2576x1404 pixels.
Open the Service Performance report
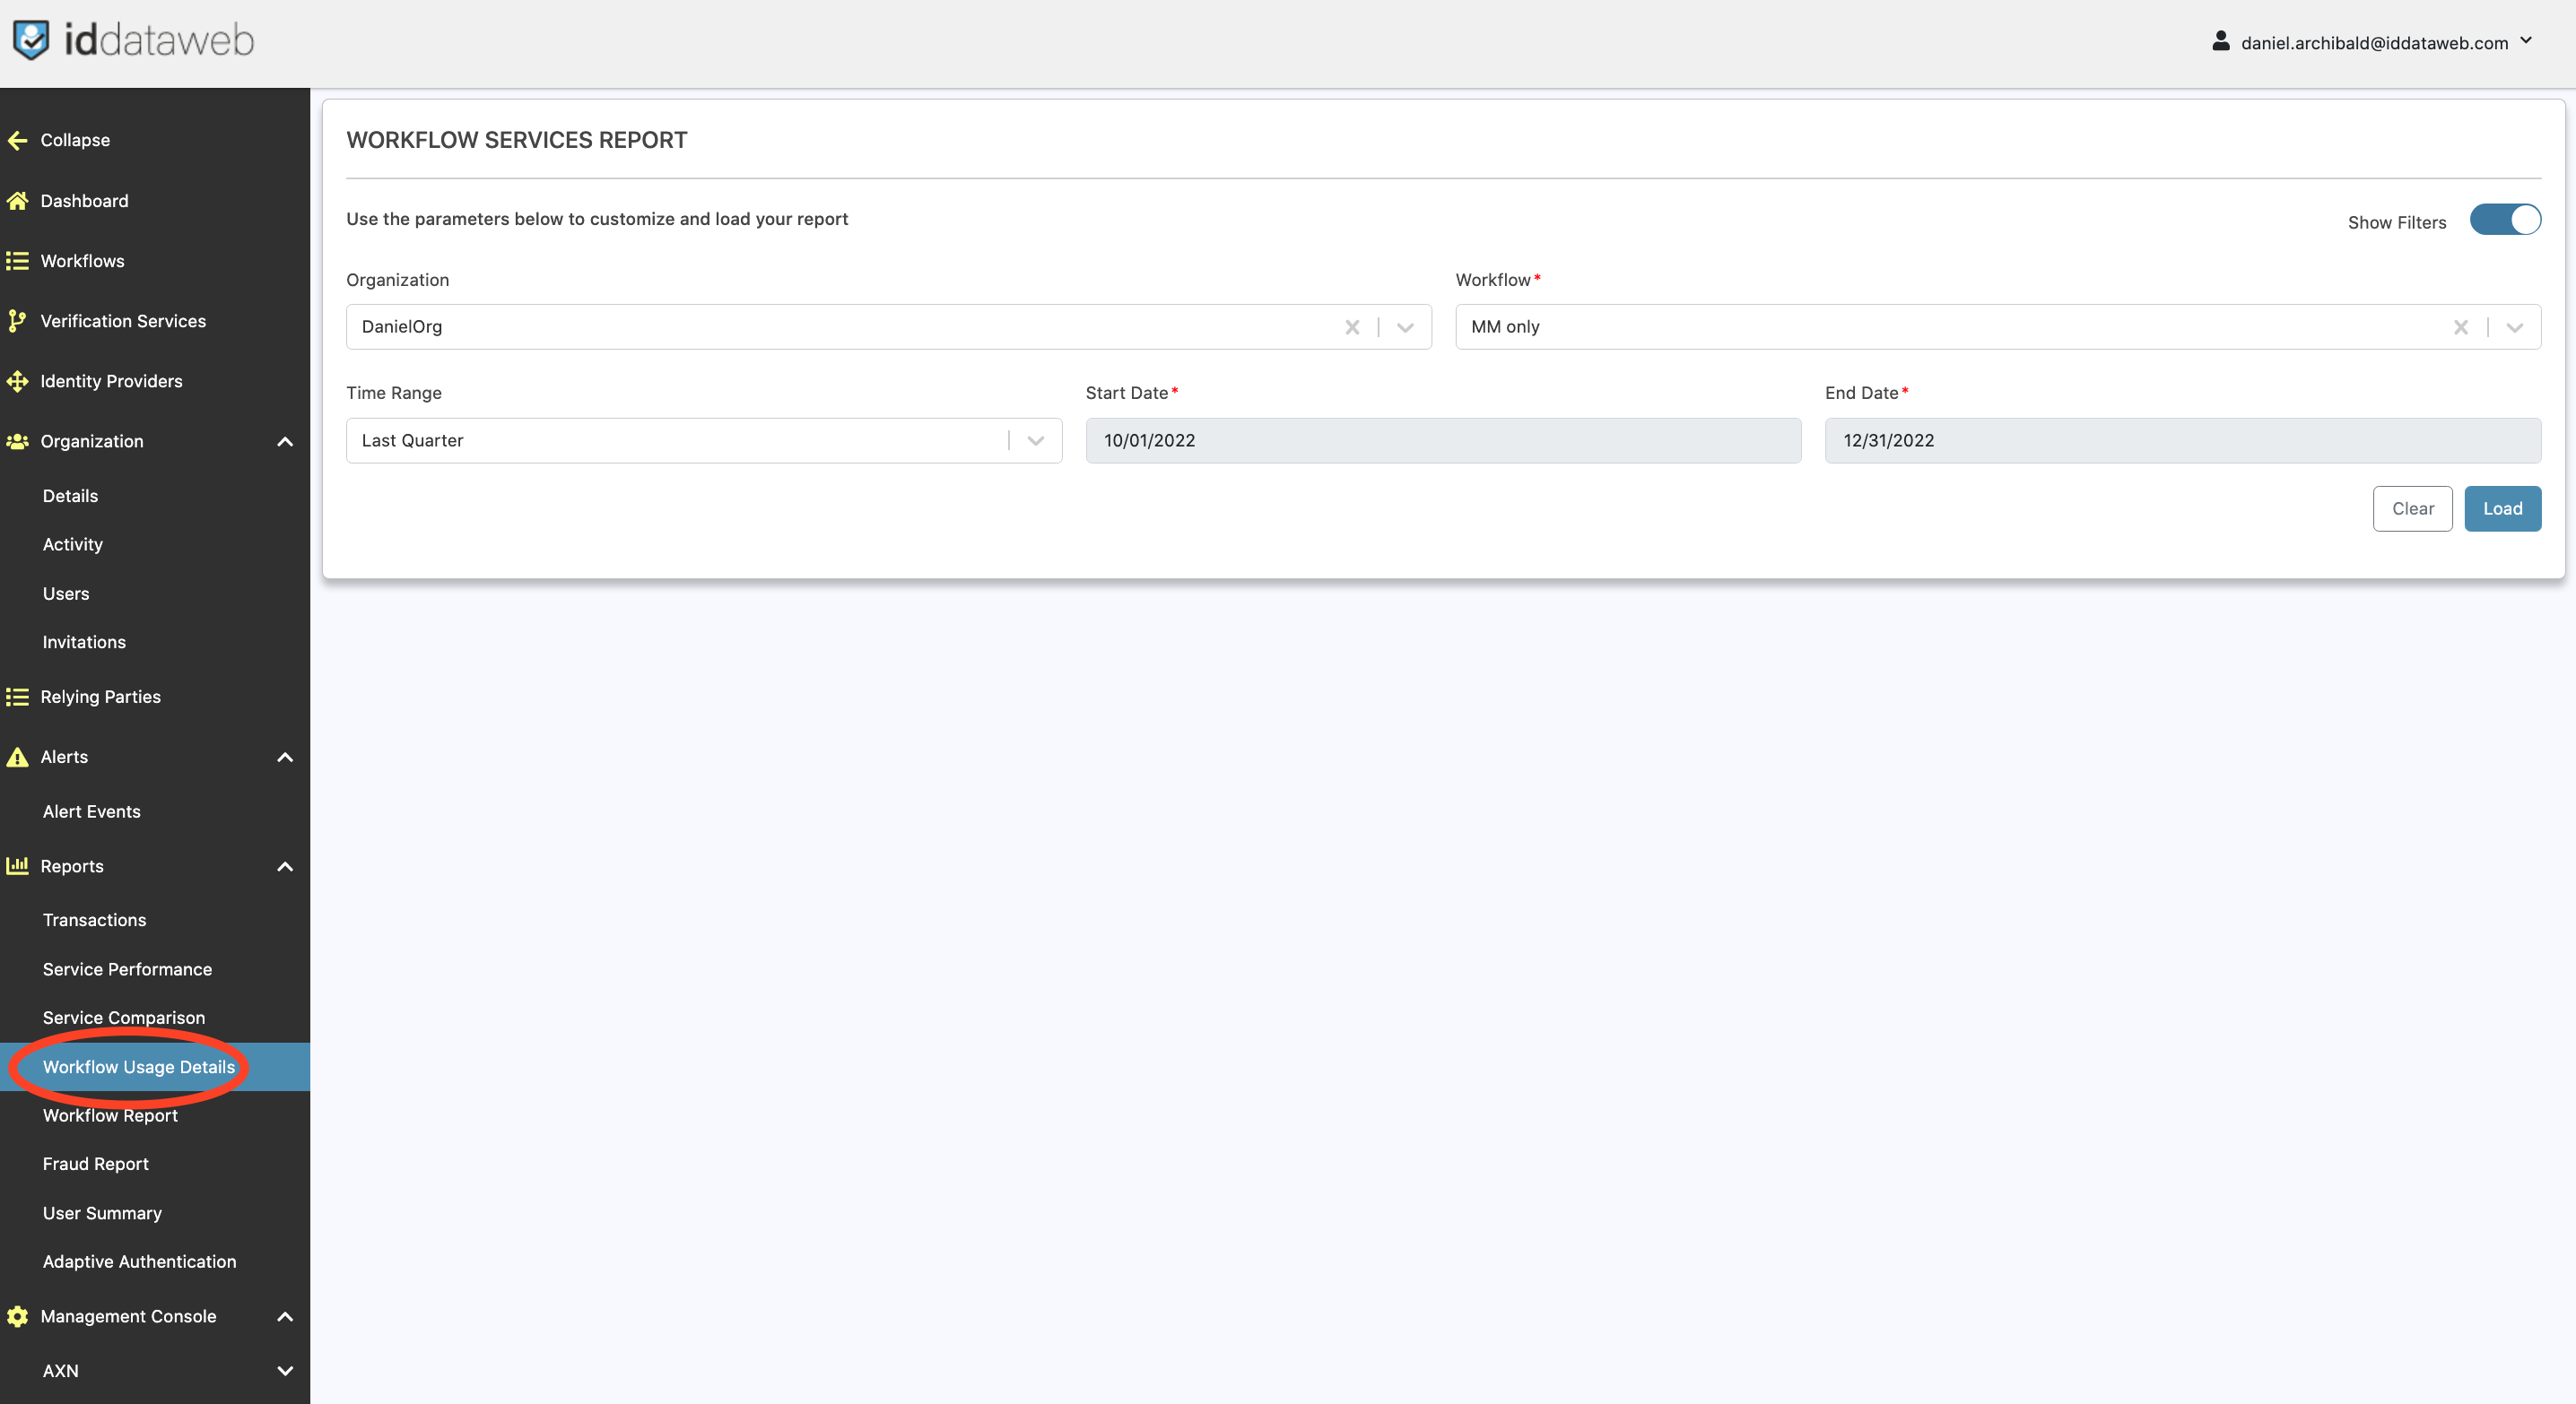[x=127, y=969]
